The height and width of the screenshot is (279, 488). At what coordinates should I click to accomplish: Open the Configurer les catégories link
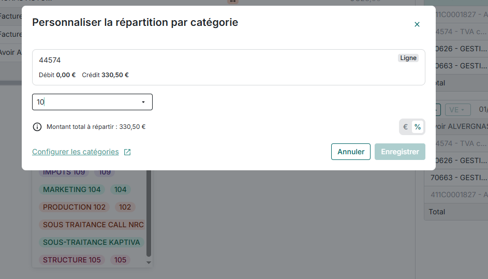click(76, 152)
